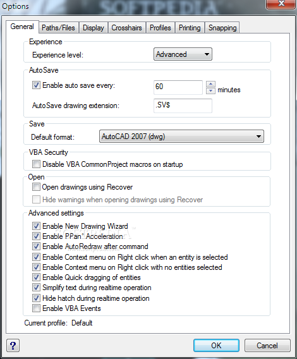The image size is (297, 359).
Task: Toggle Enable auto save every checkbox
Action: [36, 85]
